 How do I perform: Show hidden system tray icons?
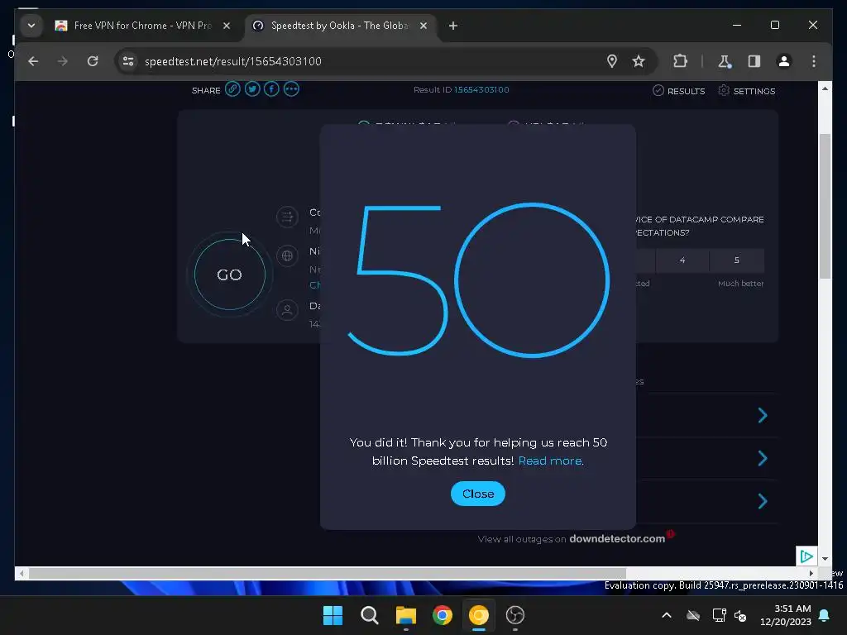[x=667, y=615]
